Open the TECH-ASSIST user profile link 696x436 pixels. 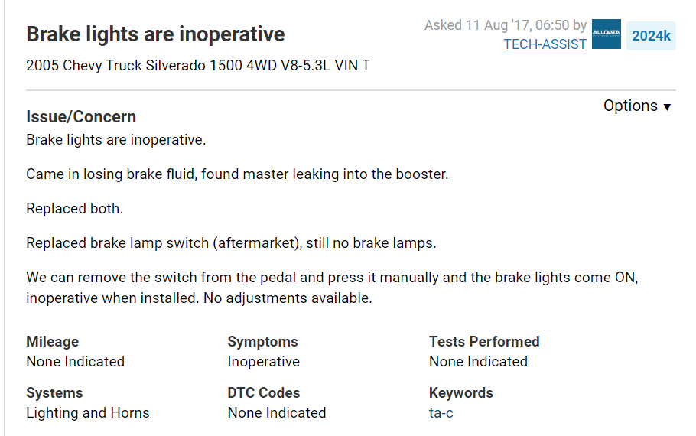pos(545,44)
